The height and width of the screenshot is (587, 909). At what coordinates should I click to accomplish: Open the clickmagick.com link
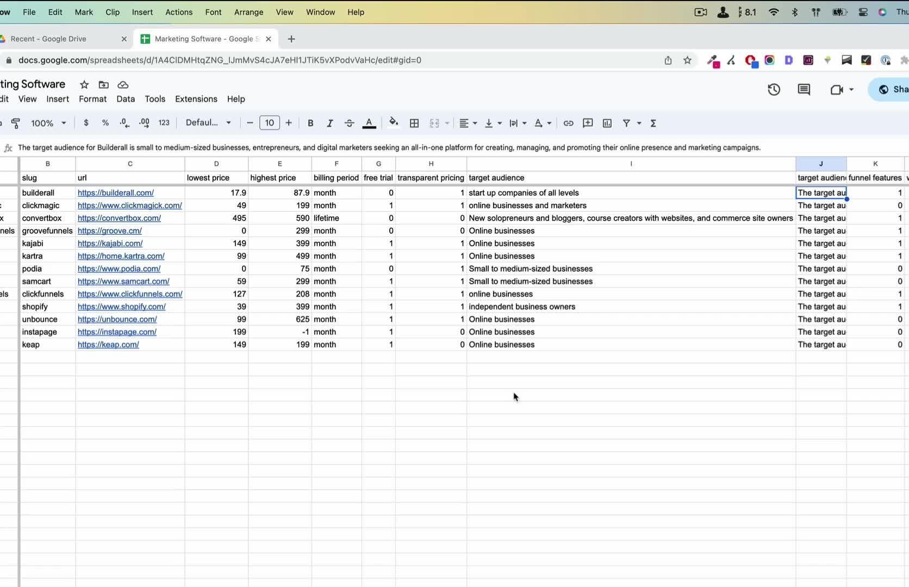(x=130, y=205)
